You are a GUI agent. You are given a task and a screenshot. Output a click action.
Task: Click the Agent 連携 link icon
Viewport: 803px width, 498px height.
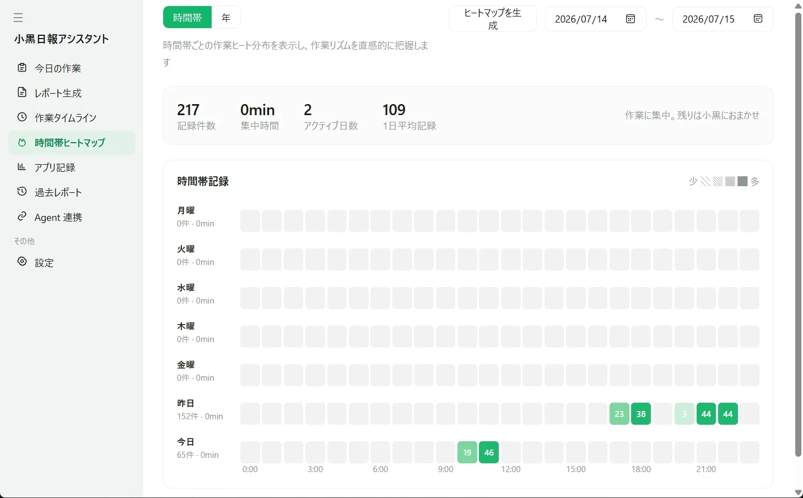pos(22,216)
